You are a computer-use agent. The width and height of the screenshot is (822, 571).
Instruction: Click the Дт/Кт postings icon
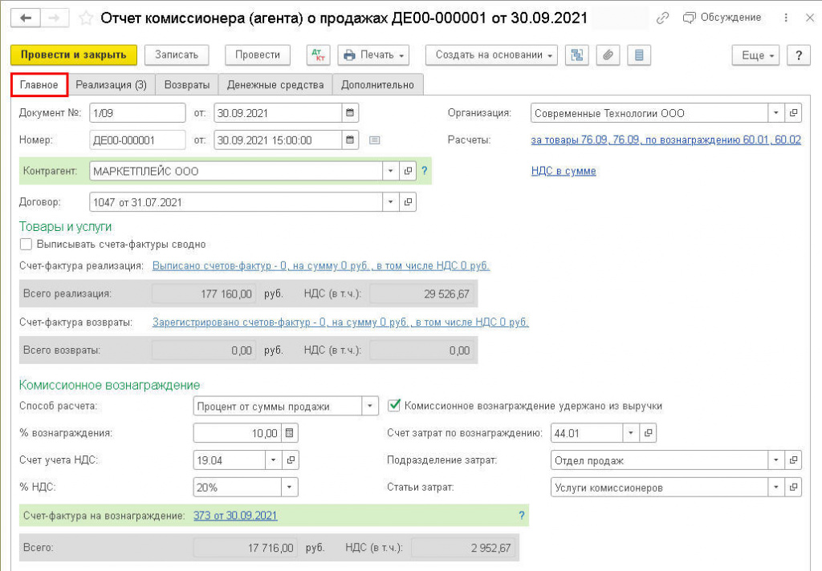coord(319,55)
